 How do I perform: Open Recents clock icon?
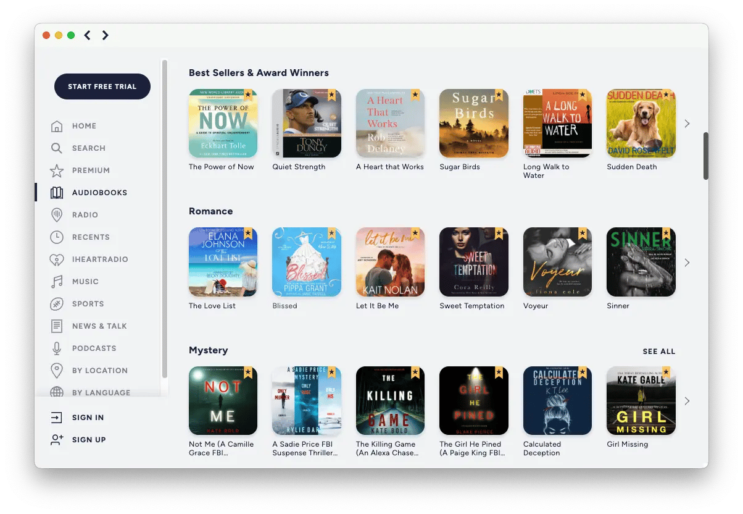(x=57, y=237)
